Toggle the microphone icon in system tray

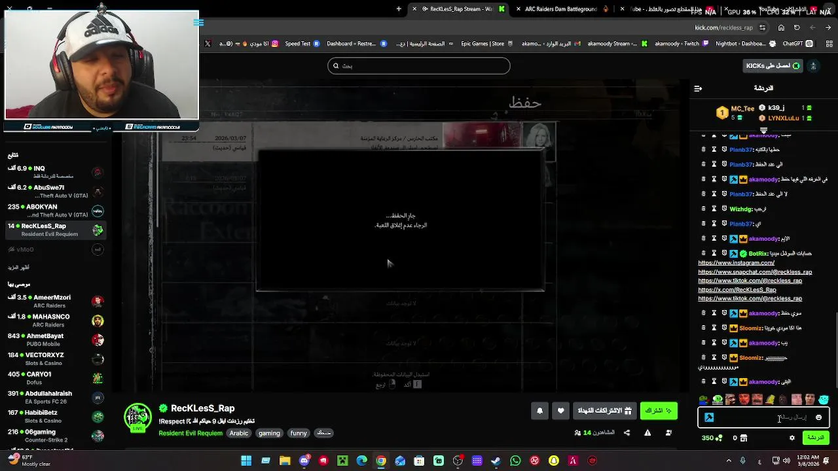744,461
